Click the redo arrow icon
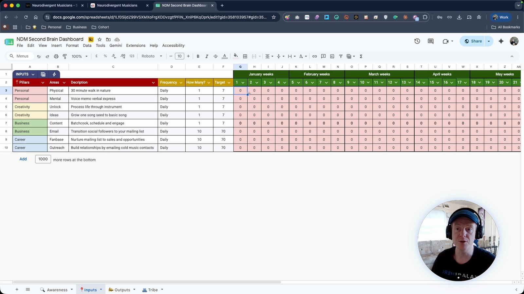The width and height of the screenshot is (524, 294). [47, 56]
